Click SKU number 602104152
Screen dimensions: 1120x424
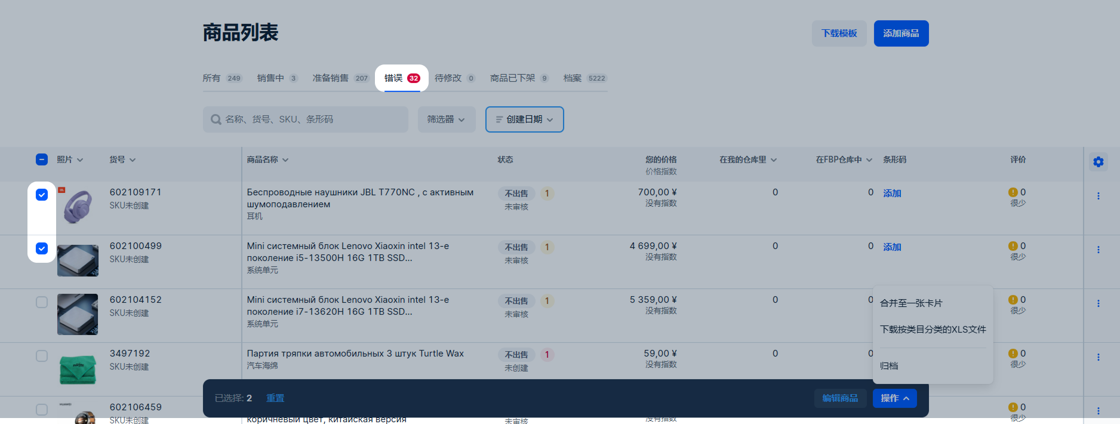pos(136,300)
